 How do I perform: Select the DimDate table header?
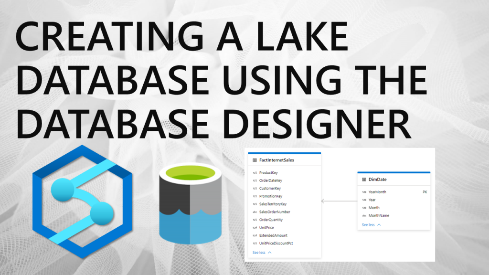378,180
